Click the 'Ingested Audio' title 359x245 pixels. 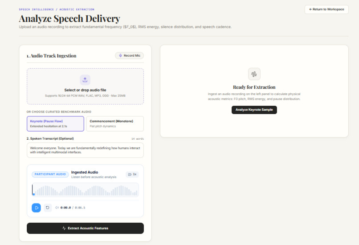85,172
